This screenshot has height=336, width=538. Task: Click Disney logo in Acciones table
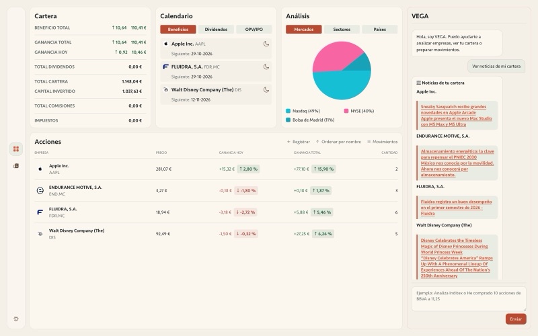pyautogui.click(x=40, y=234)
